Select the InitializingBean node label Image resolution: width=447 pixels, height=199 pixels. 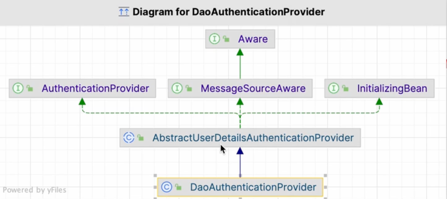[x=392, y=88]
